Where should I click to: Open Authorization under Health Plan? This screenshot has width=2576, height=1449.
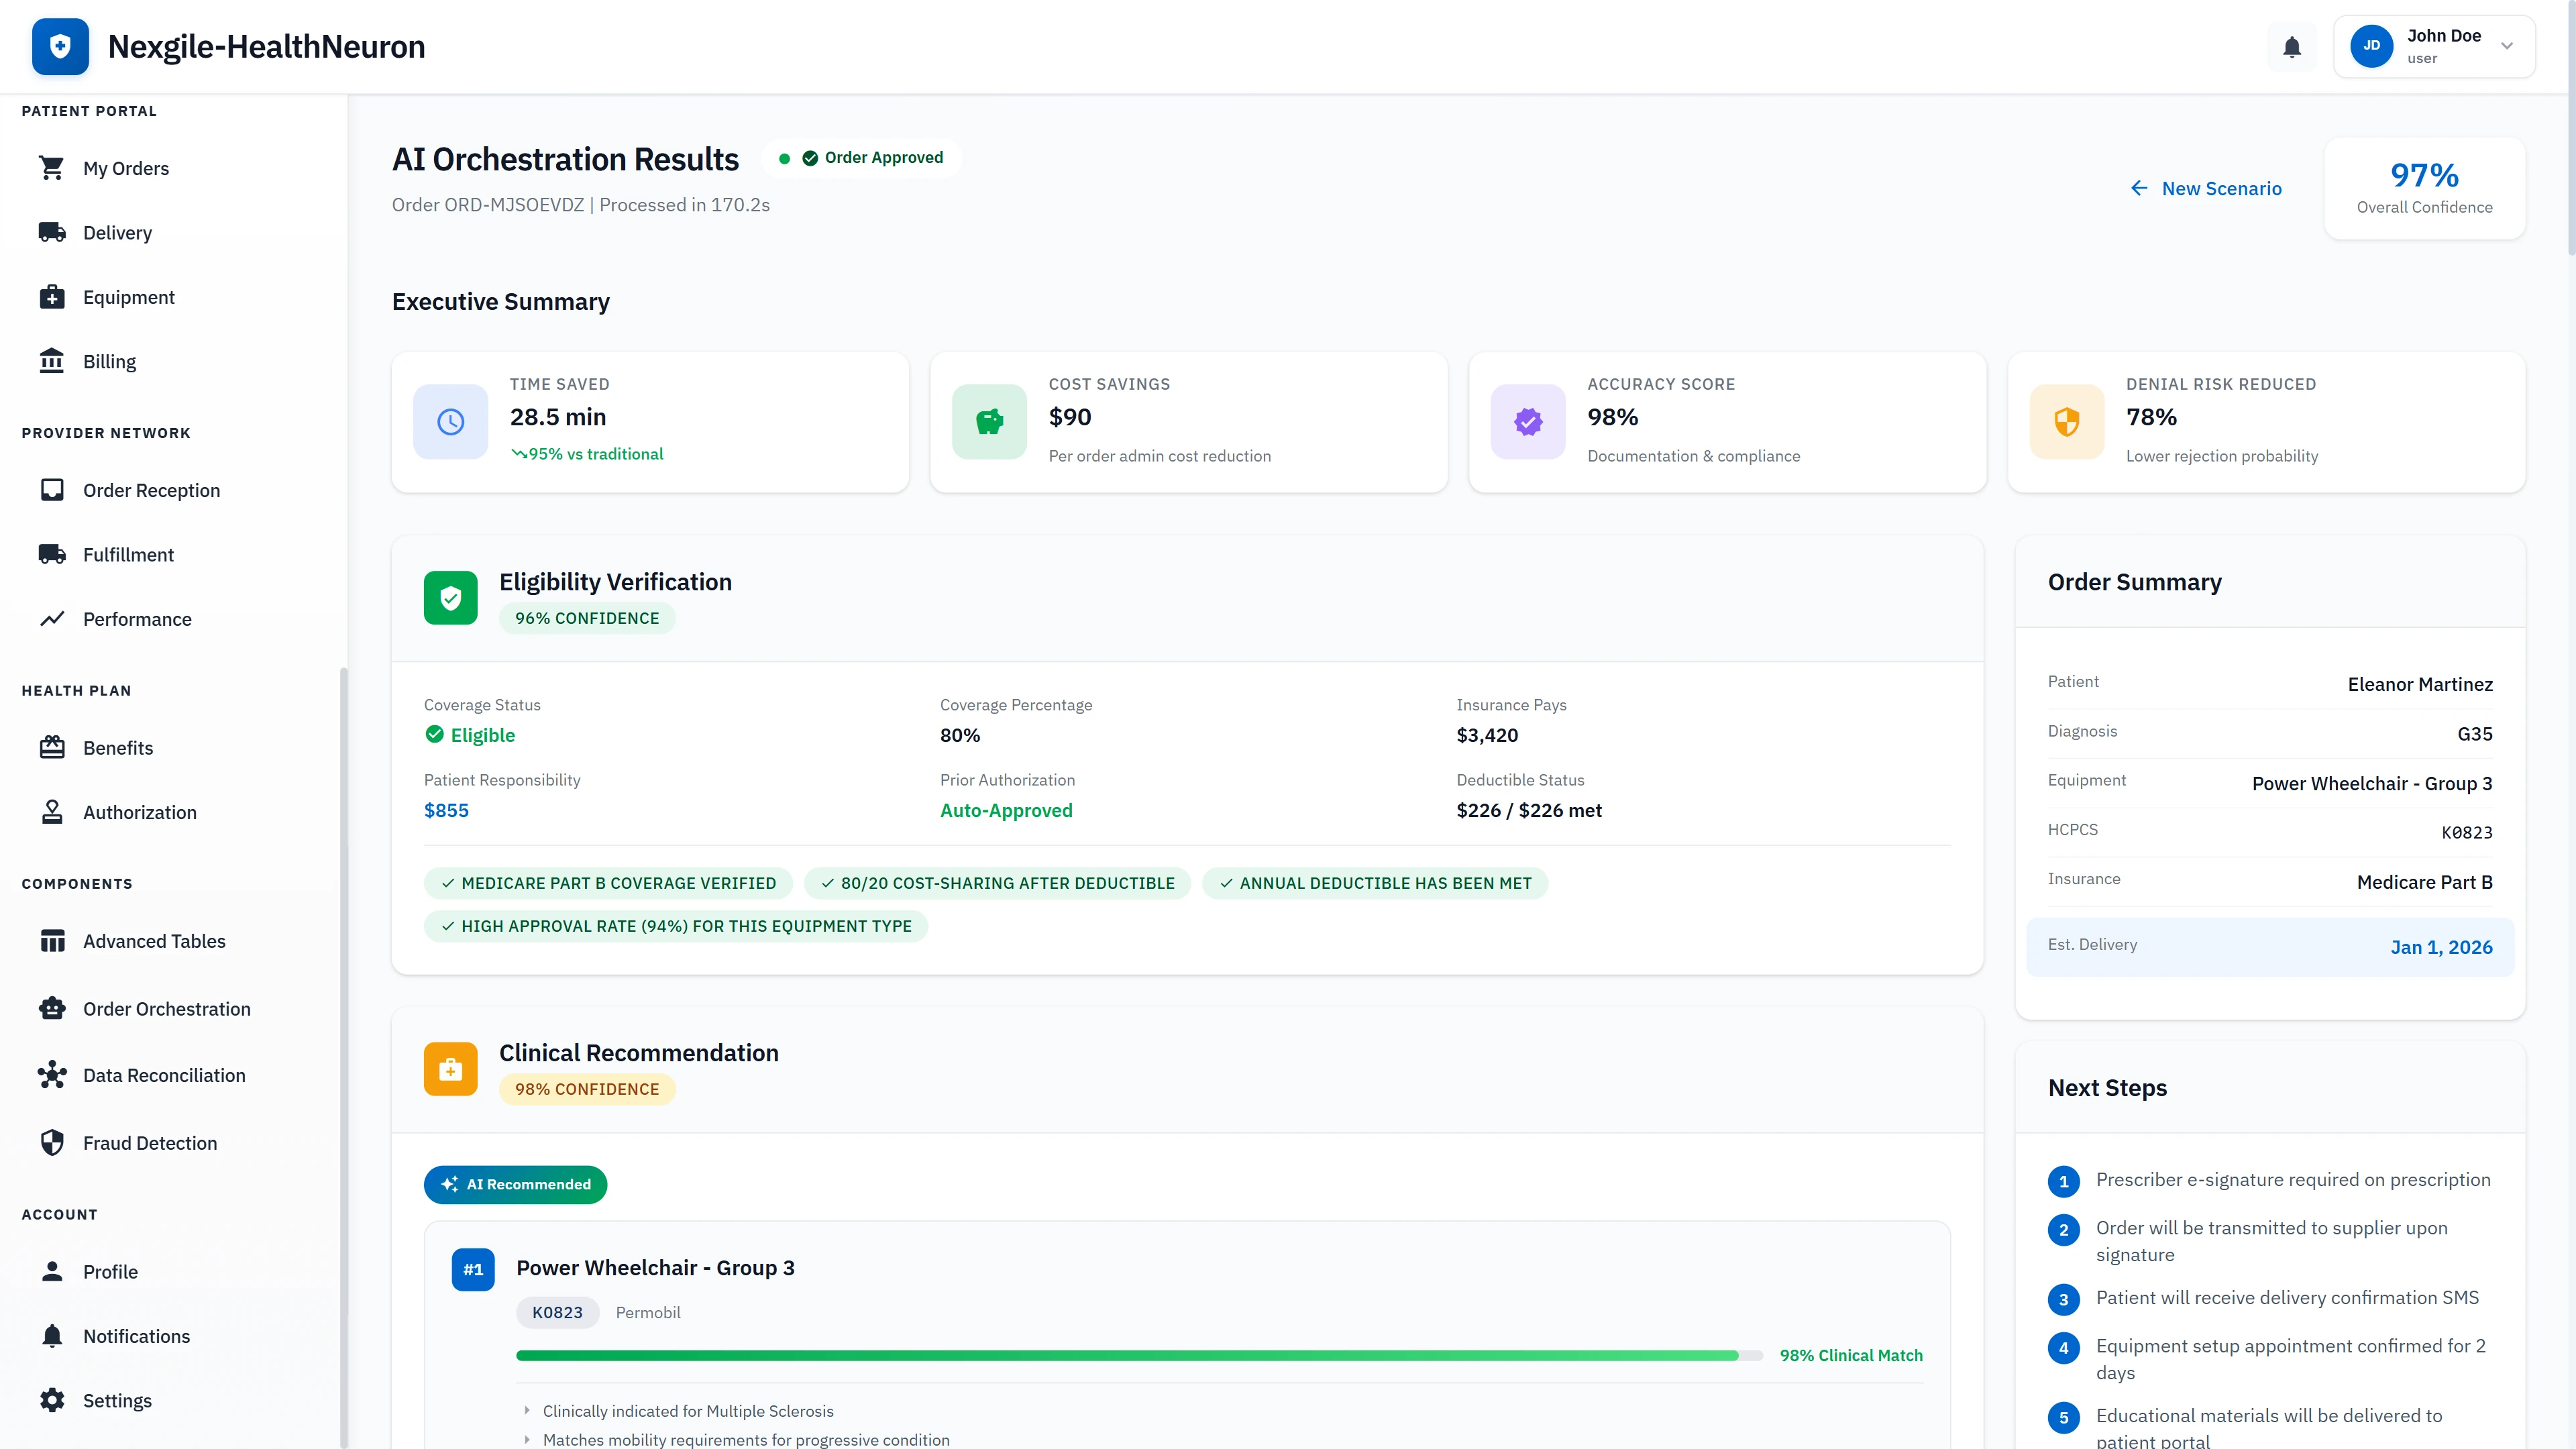[x=140, y=812]
